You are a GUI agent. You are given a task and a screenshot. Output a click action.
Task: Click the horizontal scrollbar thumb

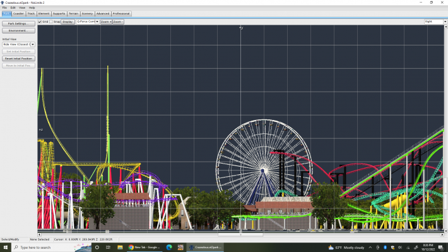click(x=240, y=234)
